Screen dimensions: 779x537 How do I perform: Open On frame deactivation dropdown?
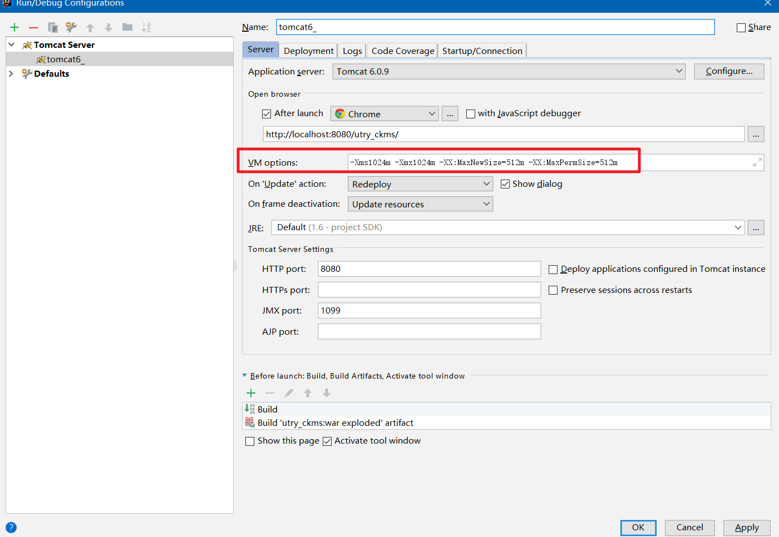coord(420,204)
